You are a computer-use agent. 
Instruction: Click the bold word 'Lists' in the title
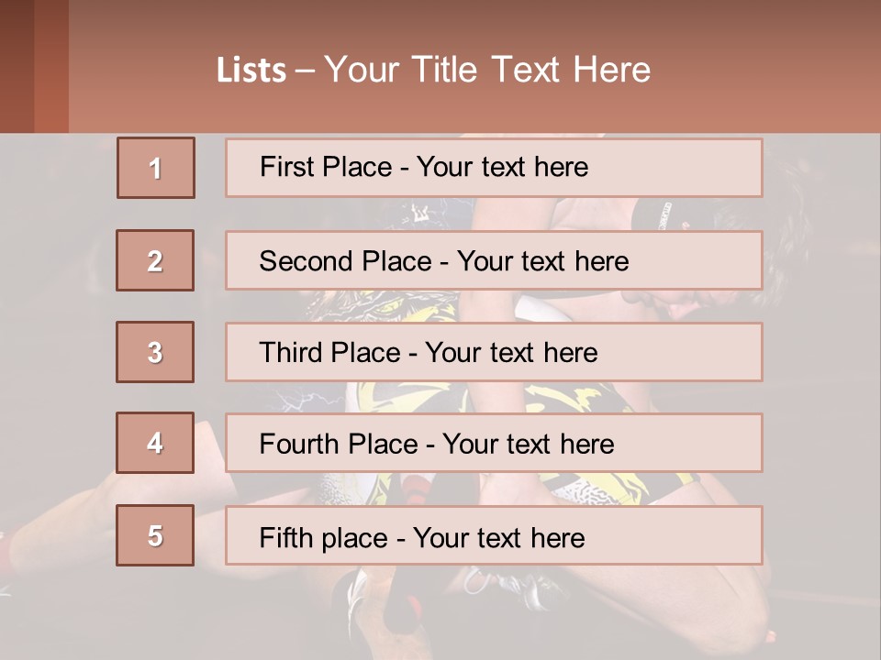(251, 71)
